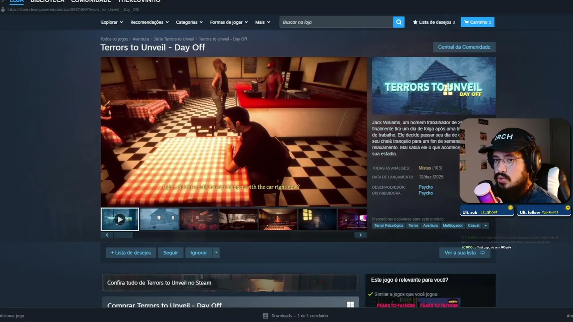Open the Mais dropdown menu
This screenshot has height=322, width=573.
263,22
